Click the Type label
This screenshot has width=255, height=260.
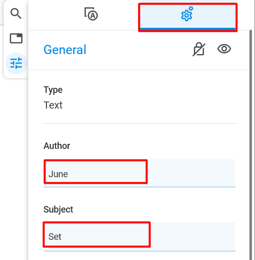53,90
